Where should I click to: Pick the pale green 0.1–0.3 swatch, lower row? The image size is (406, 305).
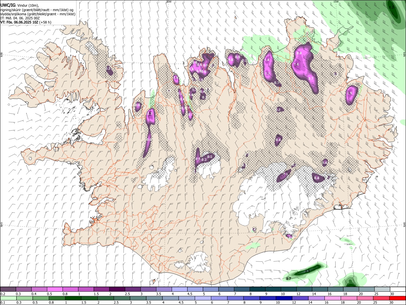coord(8,298)
